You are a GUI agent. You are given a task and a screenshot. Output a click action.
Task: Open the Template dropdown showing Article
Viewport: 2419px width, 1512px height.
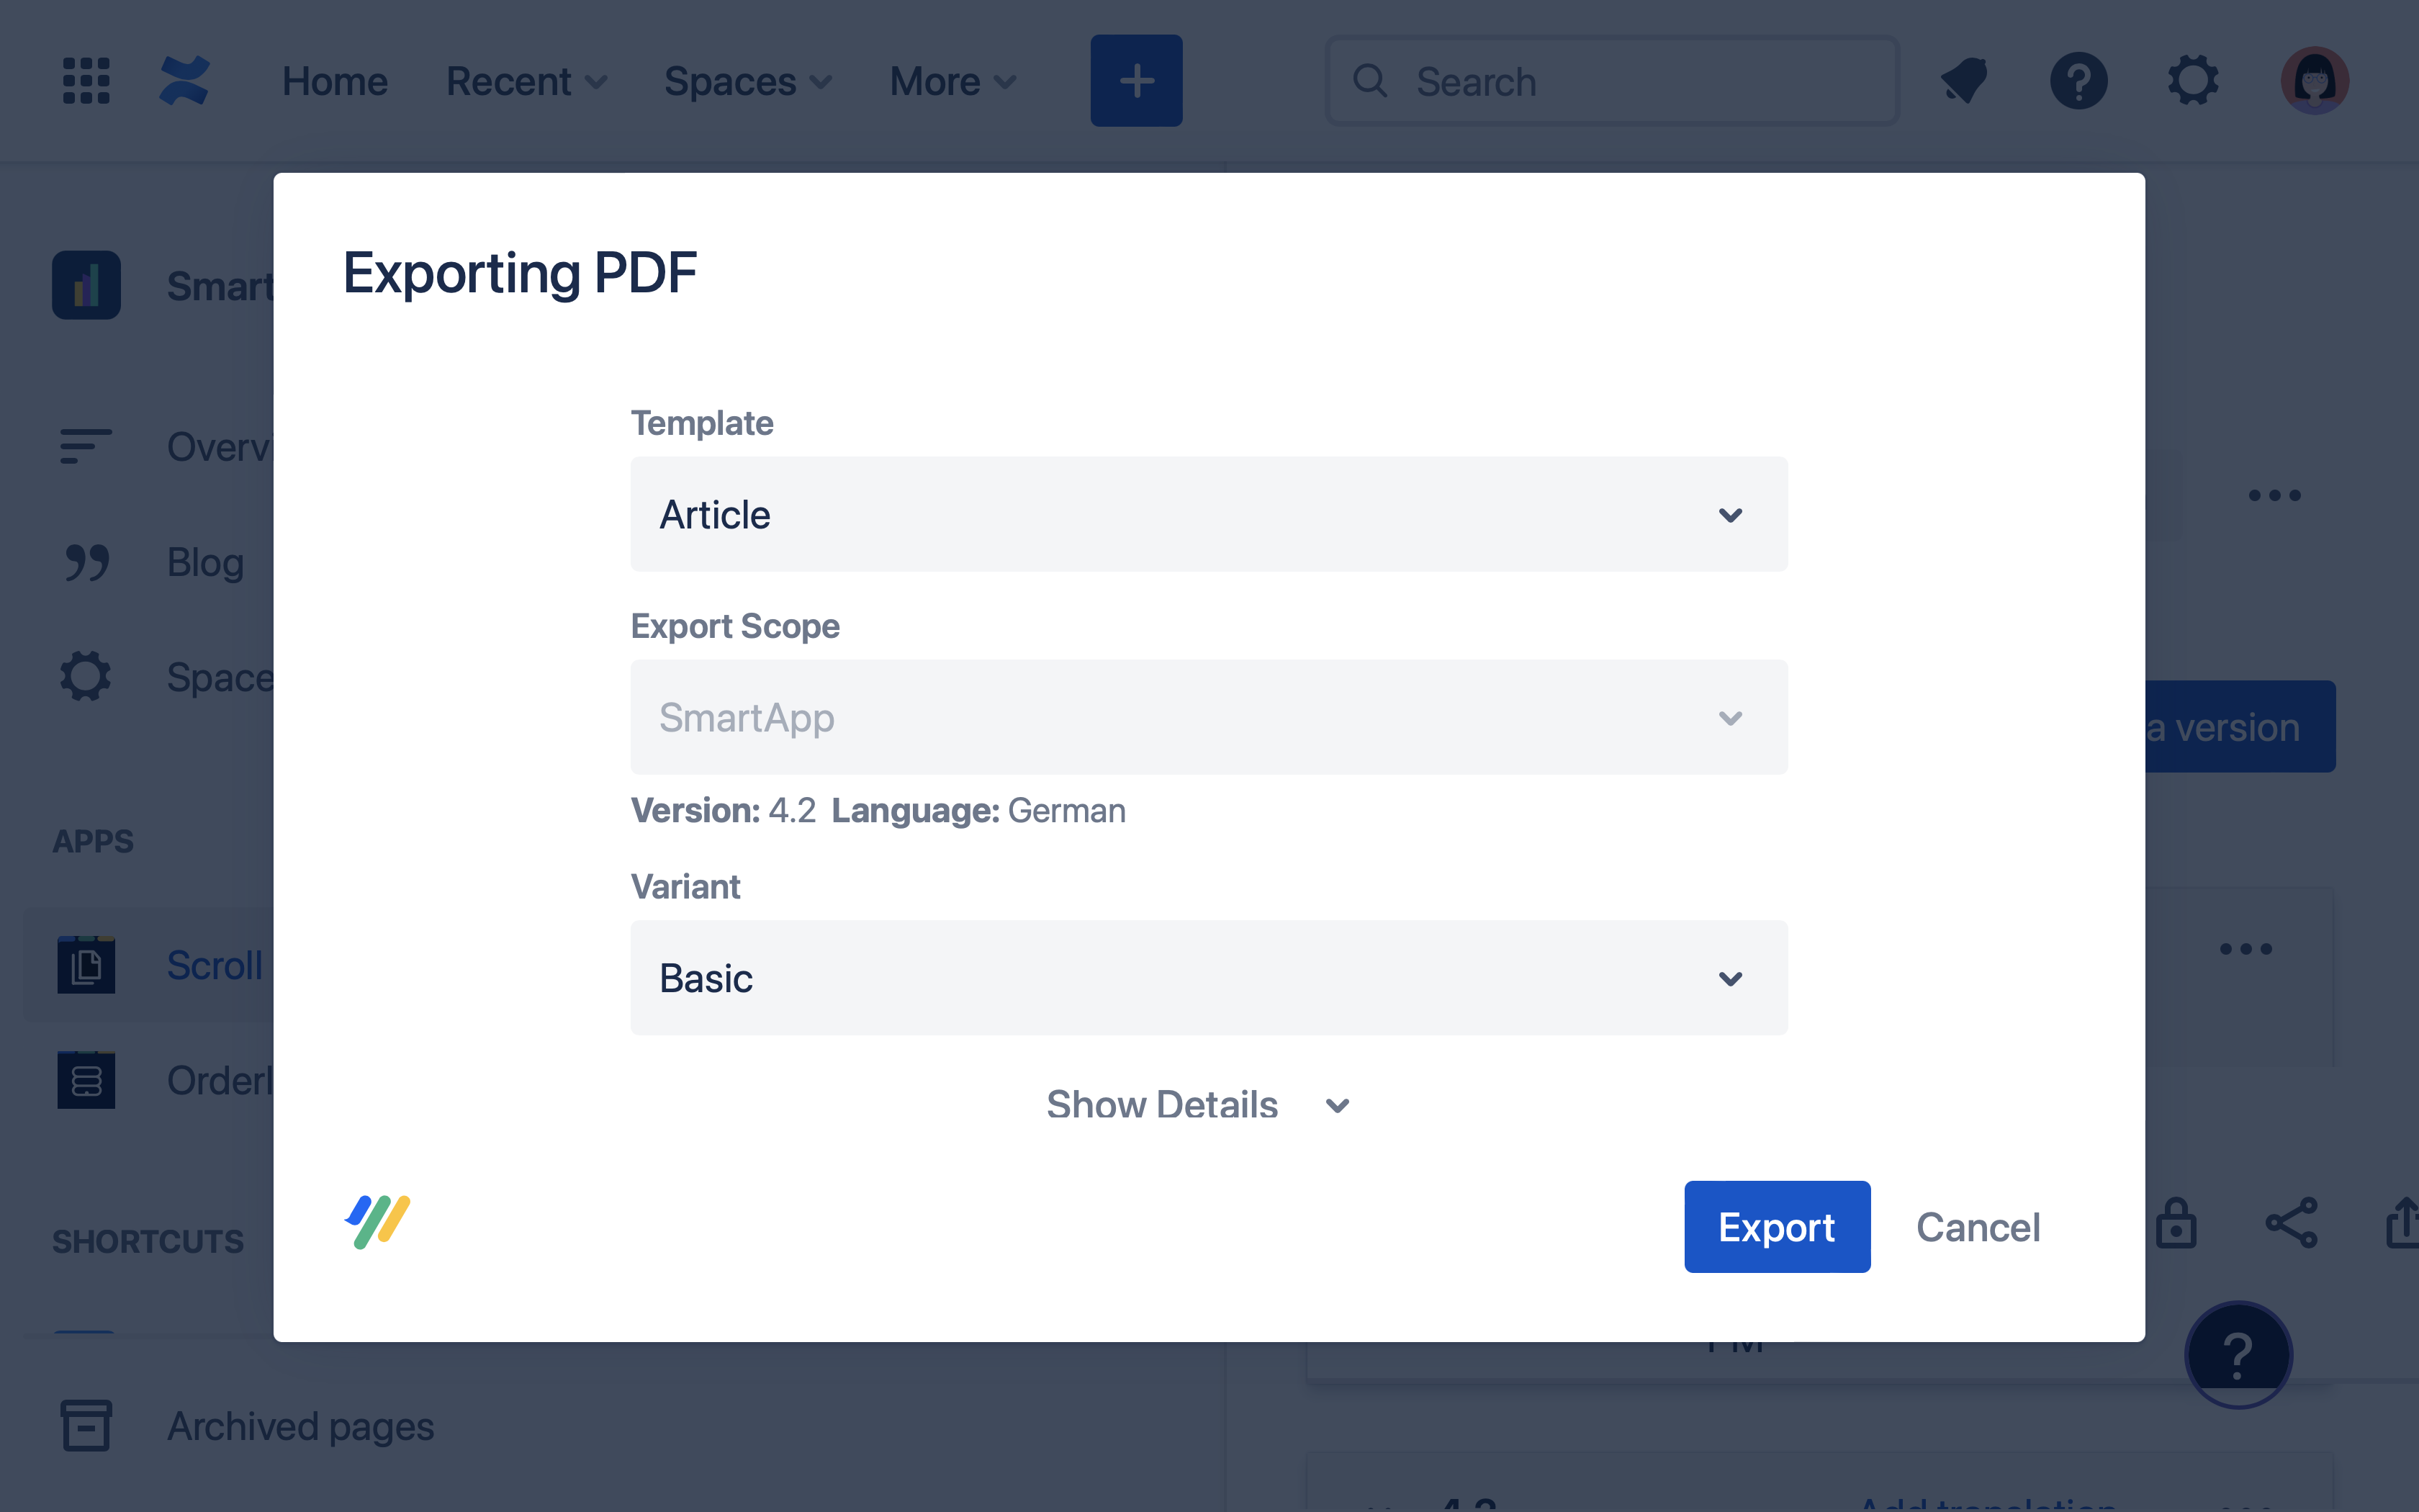[x=1209, y=515]
